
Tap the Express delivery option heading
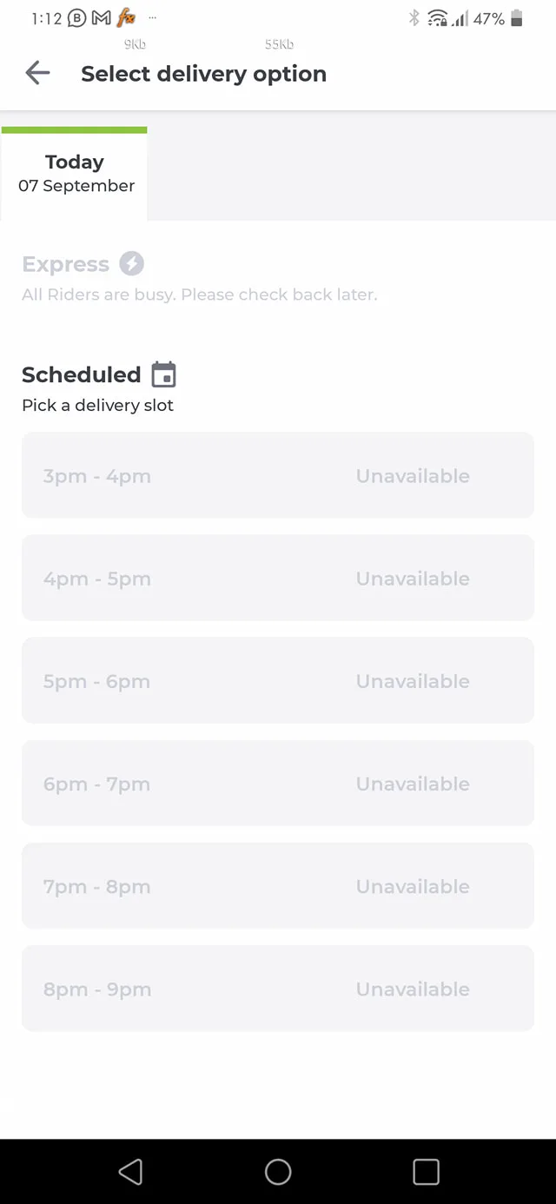point(66,264)
